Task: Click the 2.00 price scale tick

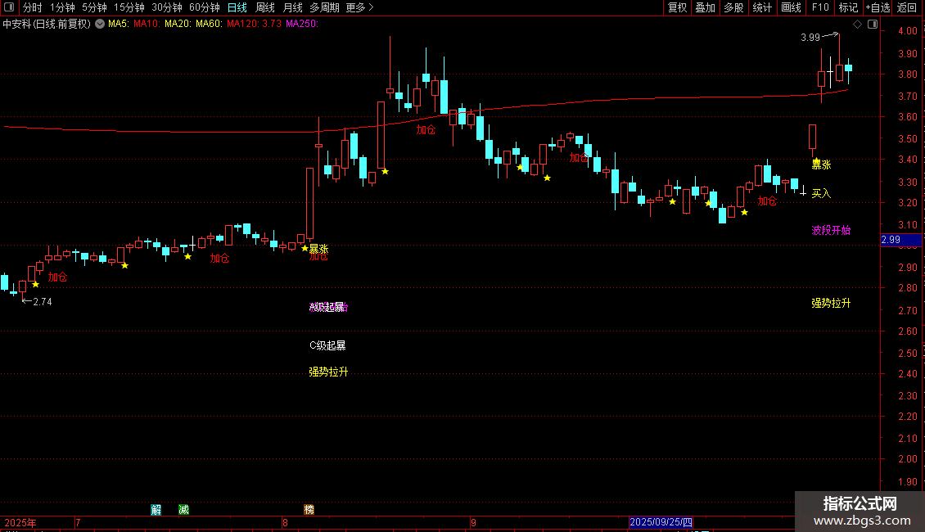Action: [x=907, y=459]
